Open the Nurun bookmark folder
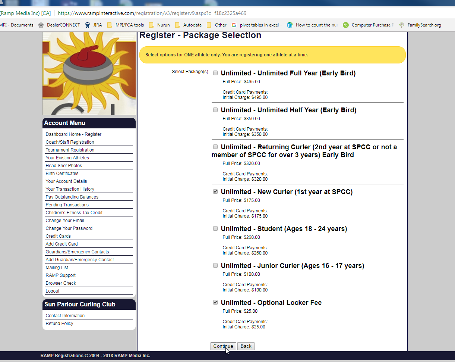 pyautogui.click(x=159, y=25)
